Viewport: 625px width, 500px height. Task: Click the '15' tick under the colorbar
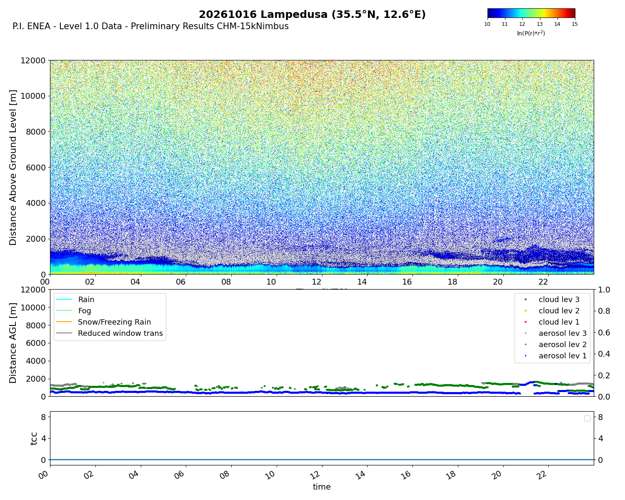click(575, 24)
